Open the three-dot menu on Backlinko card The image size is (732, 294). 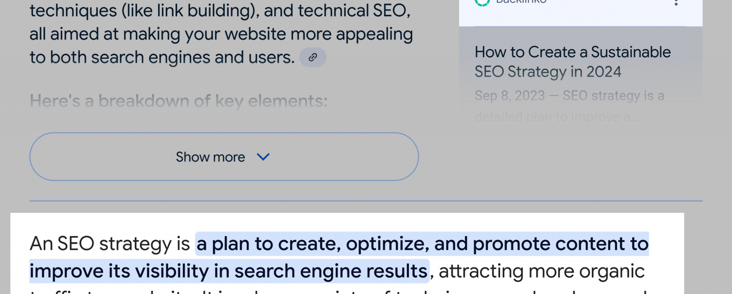676,3
